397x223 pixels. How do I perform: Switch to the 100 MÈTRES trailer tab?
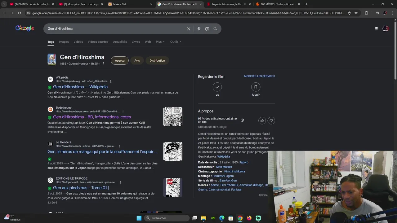point(278,4)
